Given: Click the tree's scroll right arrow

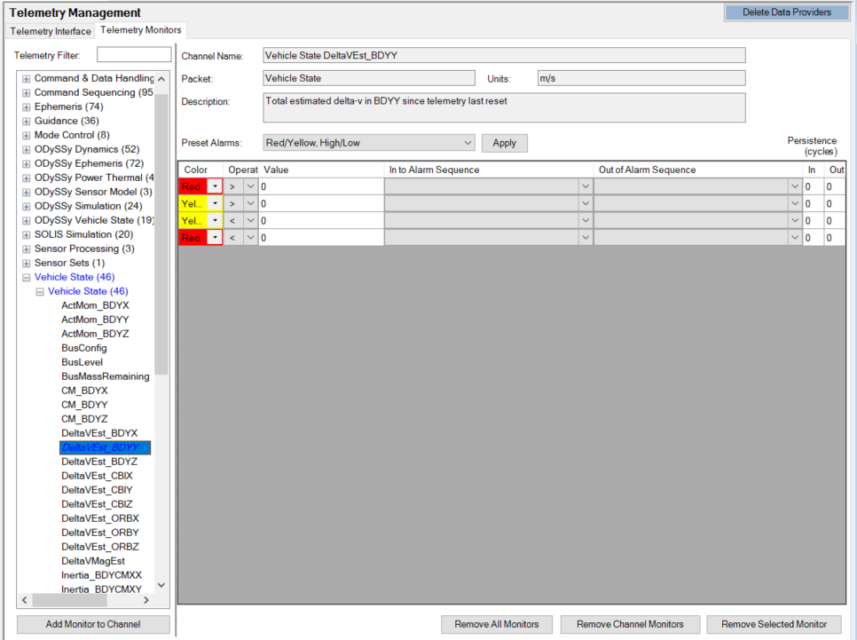Looking at the screenshot, I should tap(148, 601).
